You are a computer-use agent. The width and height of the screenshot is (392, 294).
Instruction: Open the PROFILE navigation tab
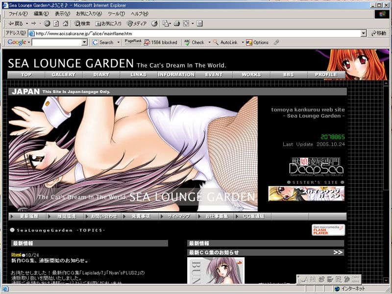pos(326,74)
